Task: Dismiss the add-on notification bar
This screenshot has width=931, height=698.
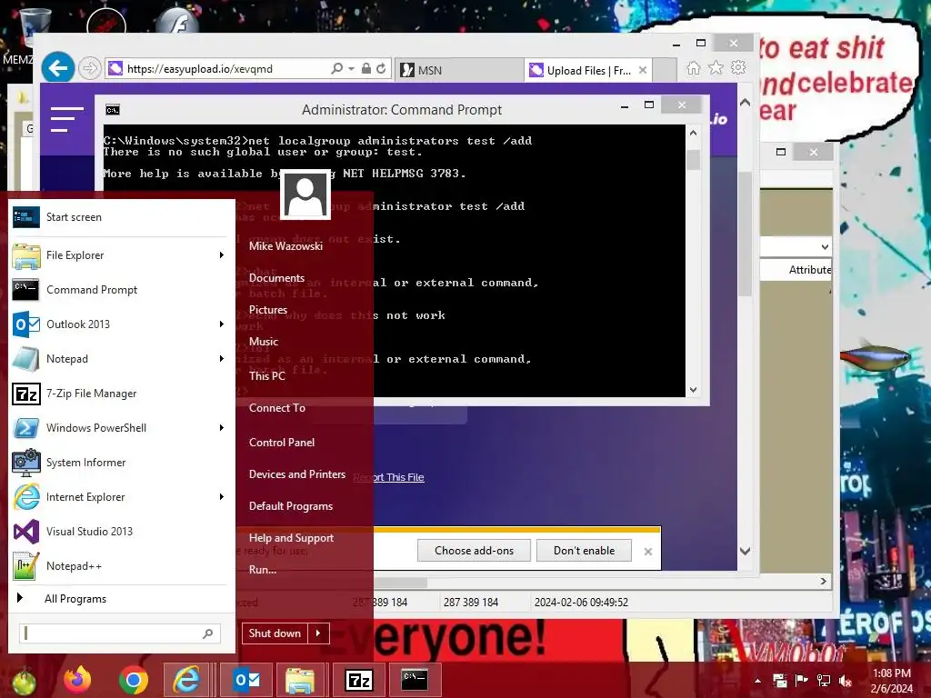Action: pyautogui.click(x=648, y=552)
